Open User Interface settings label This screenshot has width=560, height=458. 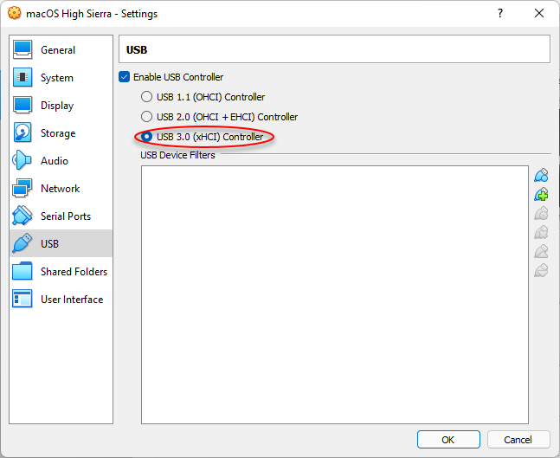(x=72, y=299)
